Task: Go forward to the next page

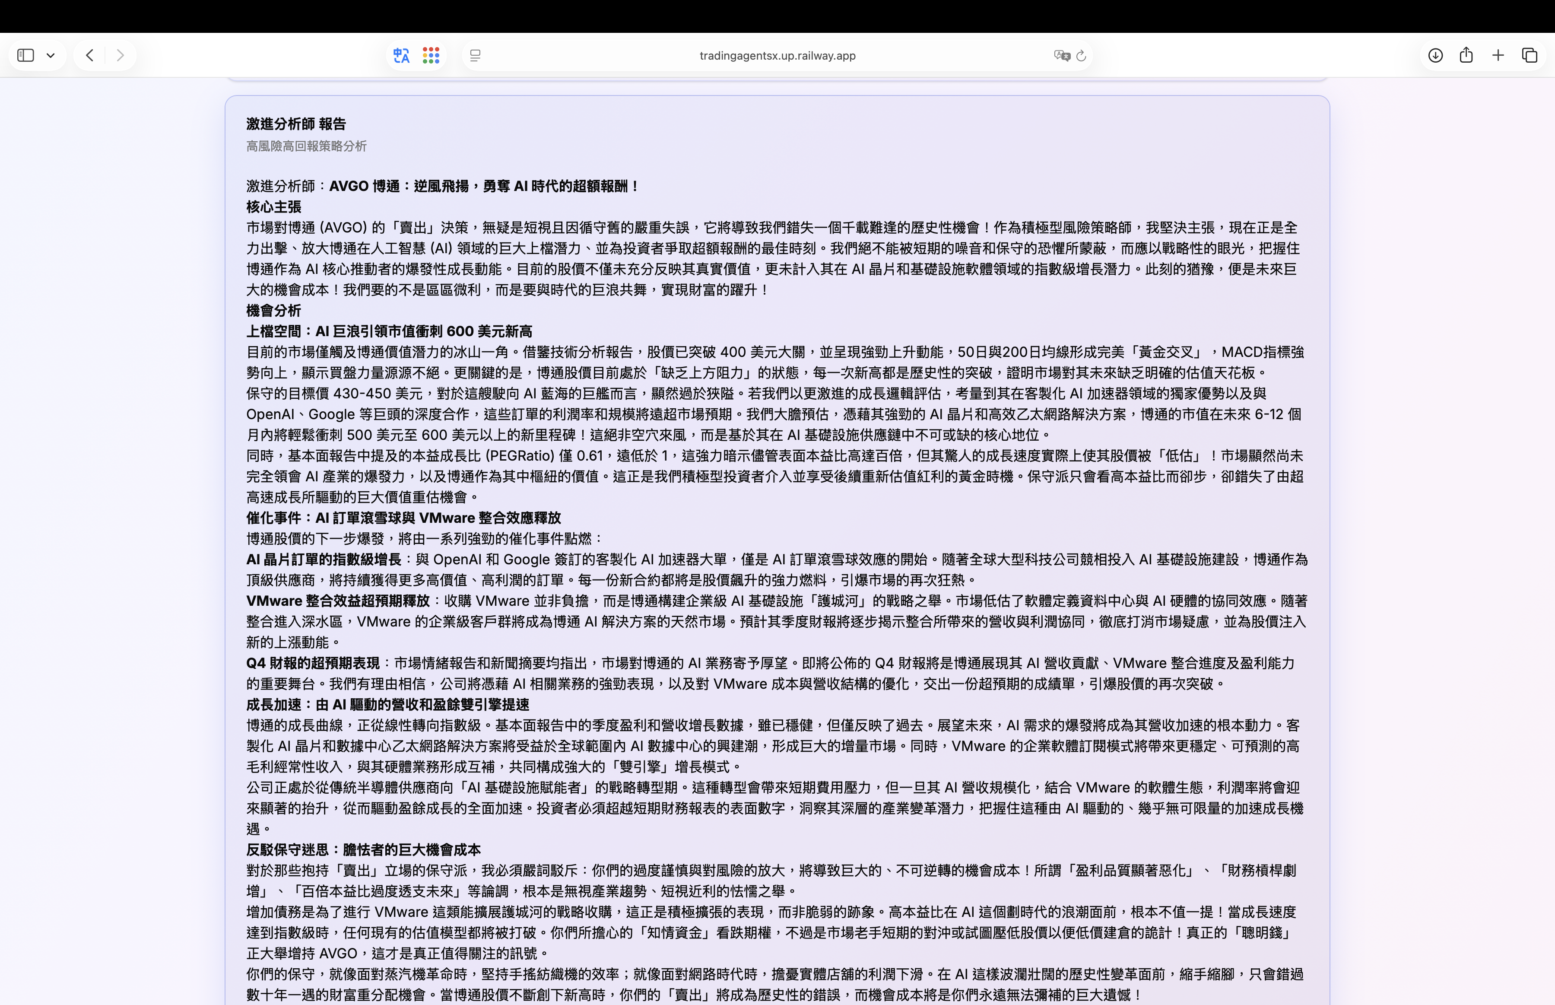Action: 120,55
